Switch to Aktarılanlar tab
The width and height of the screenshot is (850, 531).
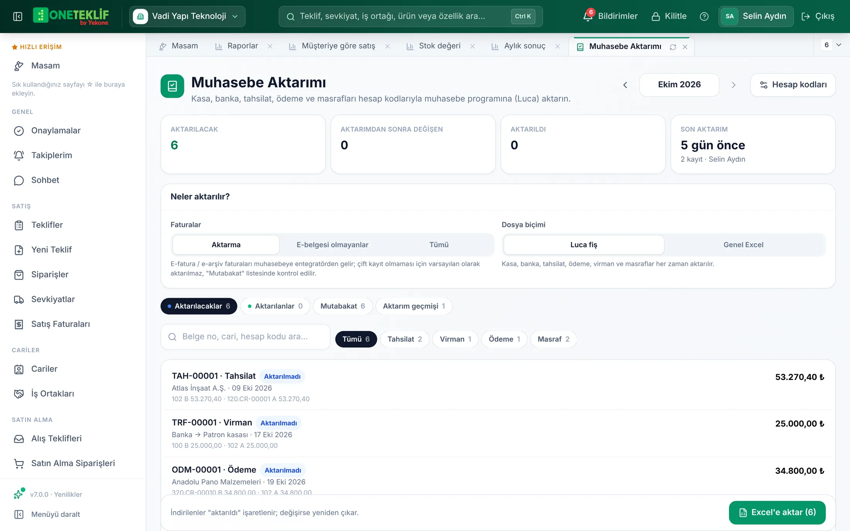[x=275, y=306]
